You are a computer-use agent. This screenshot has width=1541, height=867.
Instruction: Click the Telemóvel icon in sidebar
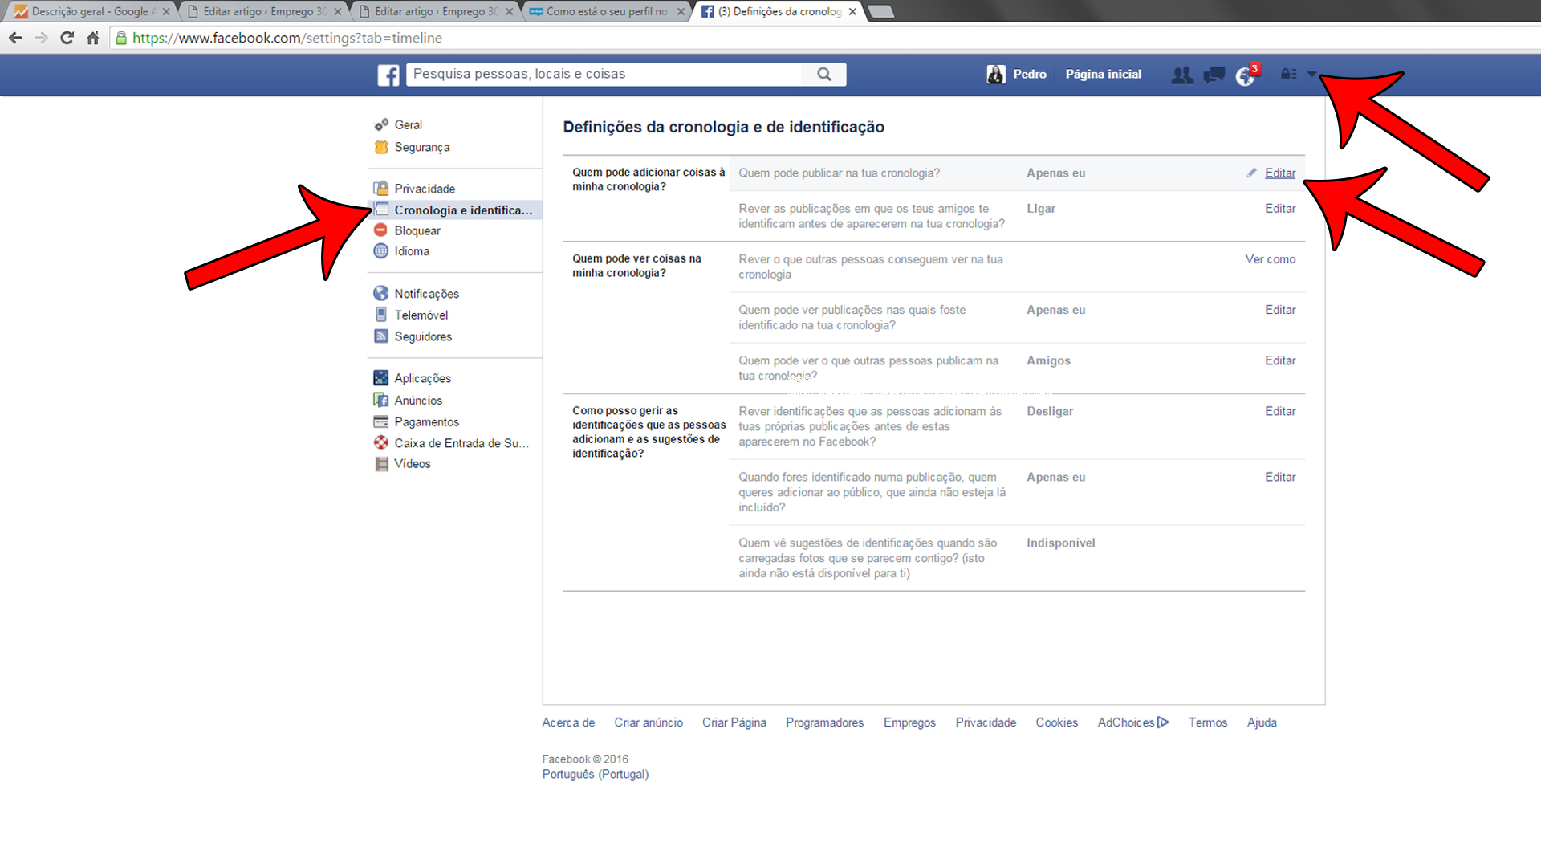pyautogui.click(x=380, y=315)
